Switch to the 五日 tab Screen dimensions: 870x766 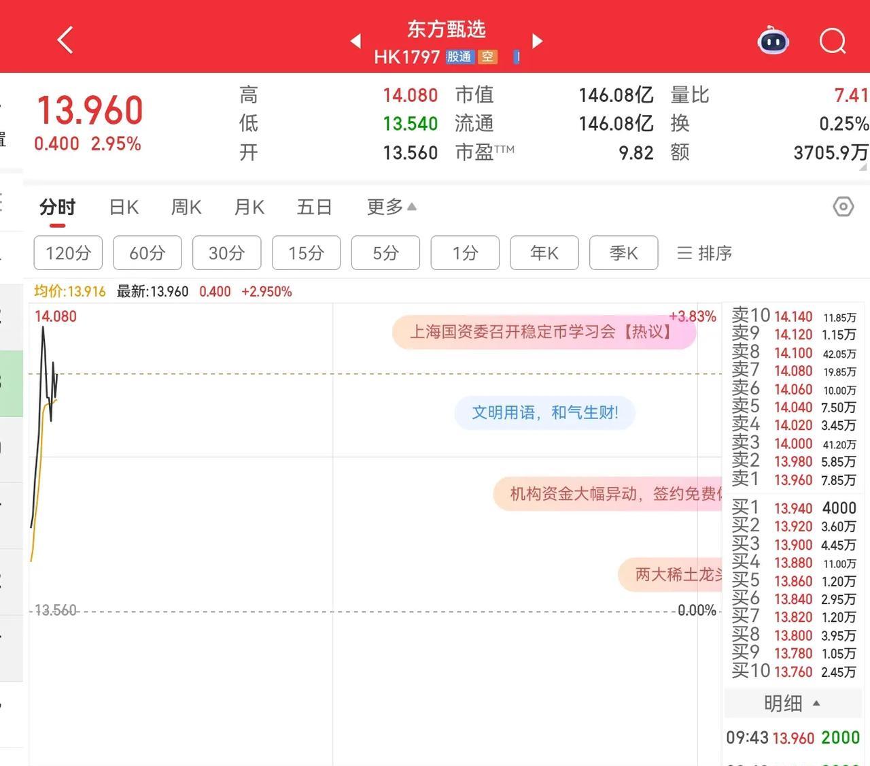(314, 207)
